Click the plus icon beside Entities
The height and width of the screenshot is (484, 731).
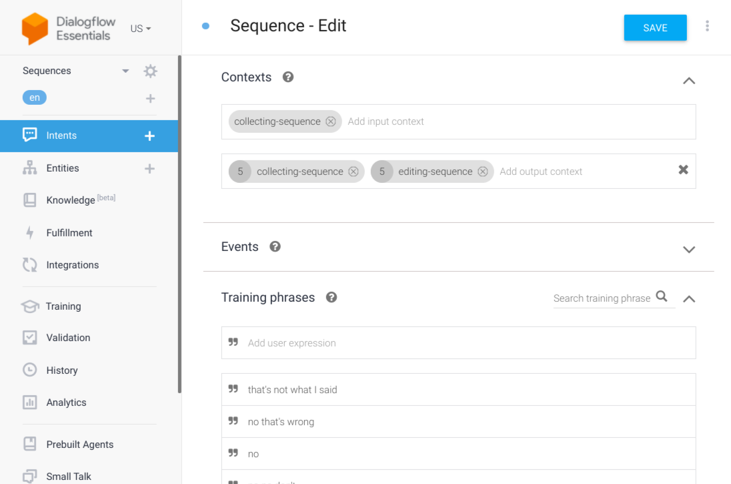click(149, 169)
